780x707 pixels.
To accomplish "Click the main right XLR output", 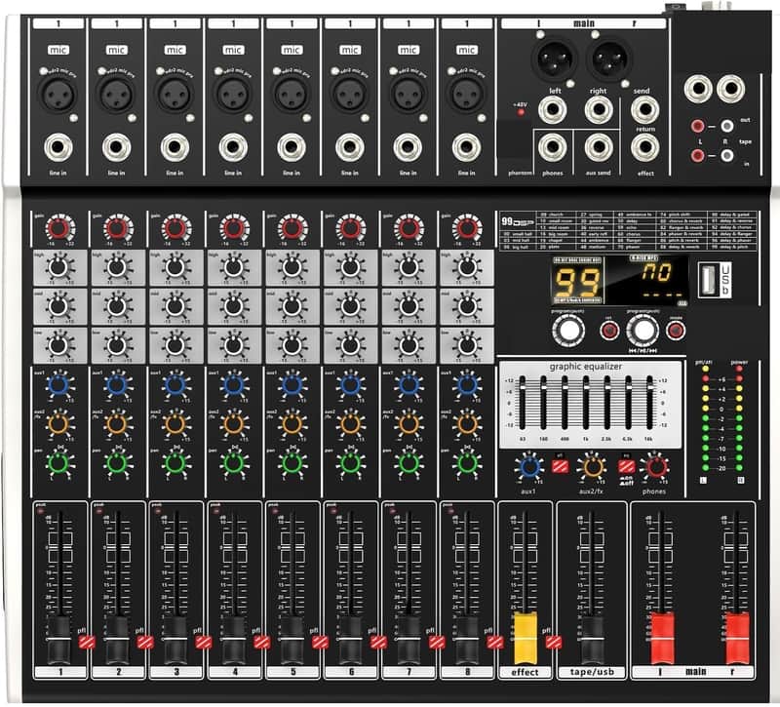I will point(608,59).
